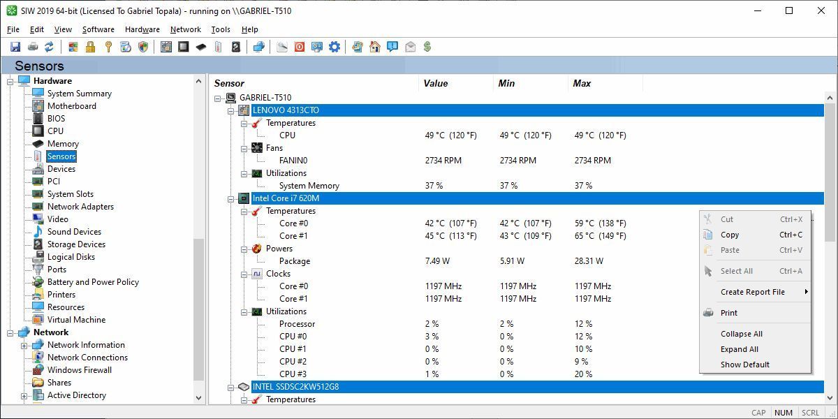The height and width of the screenshot is (419, 838).
Task: Click the memory module toolbar icon
Action: 201,47
